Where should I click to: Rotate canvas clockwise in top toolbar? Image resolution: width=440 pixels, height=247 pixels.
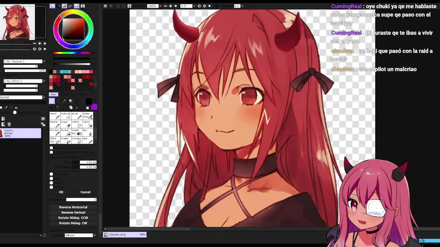(x=204, y=6)
